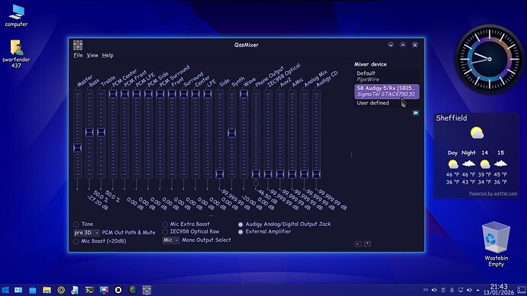Select the swarfendor437 home folder icon

tap(16, 53)
